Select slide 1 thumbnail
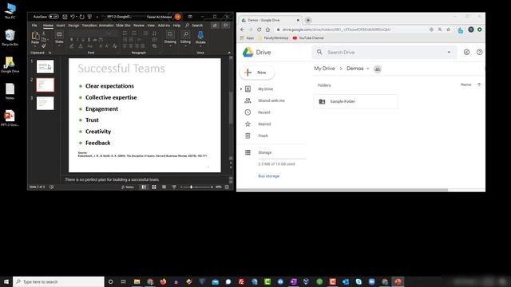 tap(45, 67)
